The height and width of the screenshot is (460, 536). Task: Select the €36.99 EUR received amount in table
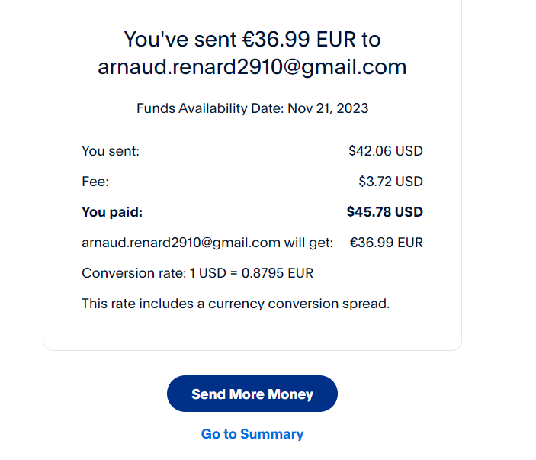pos(386,243)
